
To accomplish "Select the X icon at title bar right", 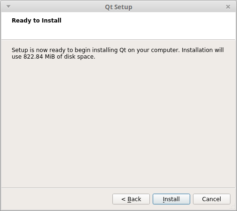I will 228,7.
